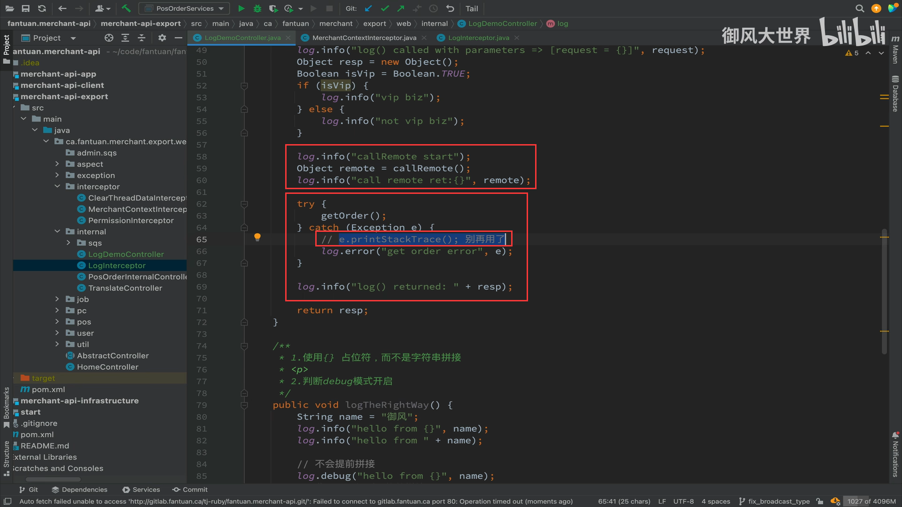Open Project panel gear options

(162, 38)
